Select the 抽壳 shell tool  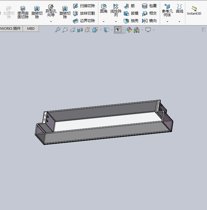(x=131, y=21)
